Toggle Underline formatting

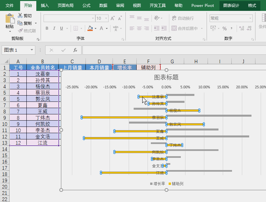61,28
